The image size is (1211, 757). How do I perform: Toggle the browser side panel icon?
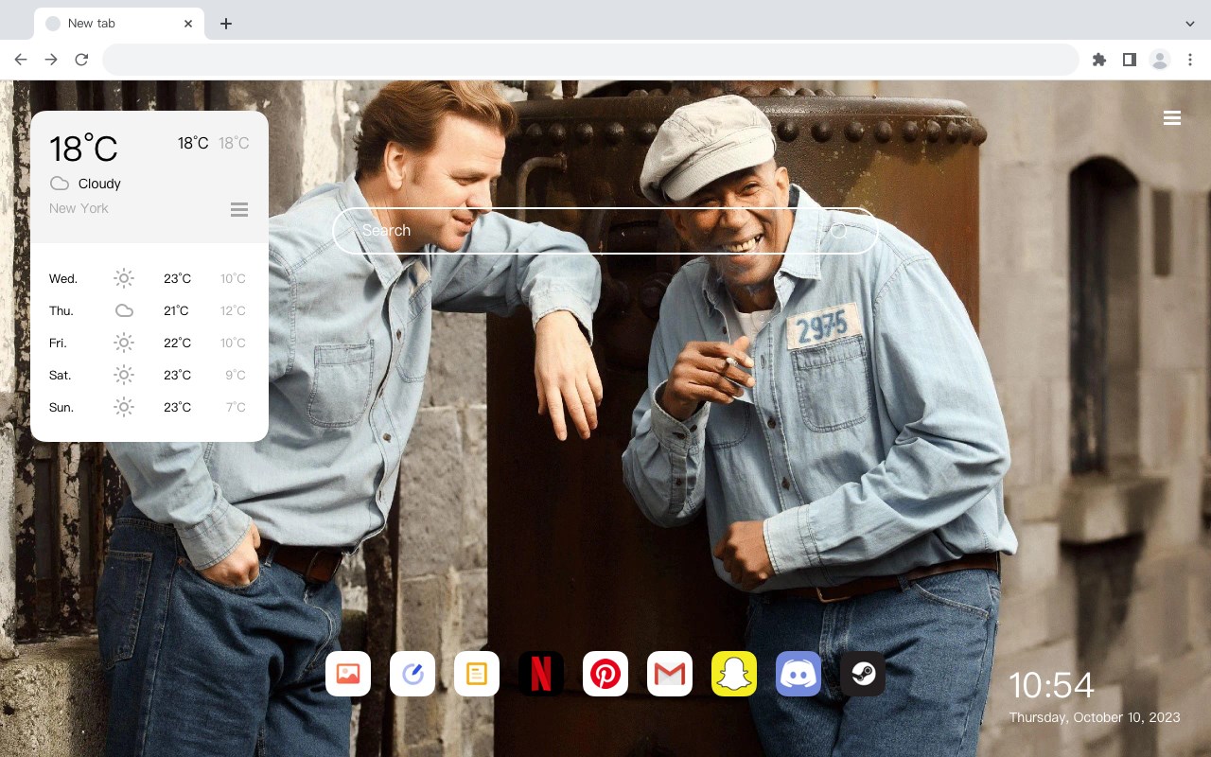click(1130, 60)
